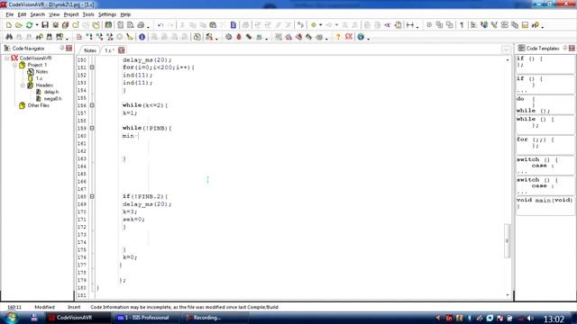Save the current file with floppy icon

(x=45, y=25)
